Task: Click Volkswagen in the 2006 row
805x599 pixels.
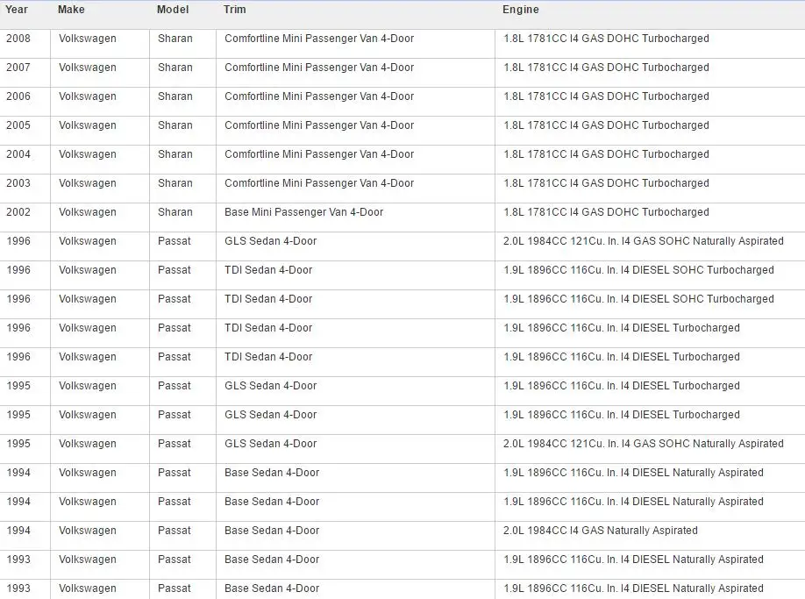Action: 88,96
